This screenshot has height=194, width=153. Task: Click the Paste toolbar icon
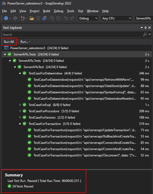click(x=58, y=18)
